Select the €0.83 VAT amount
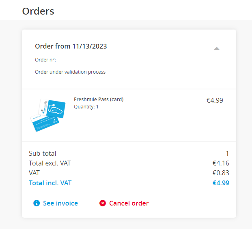Viewport: 252px width, 229px height. point(221,173)
